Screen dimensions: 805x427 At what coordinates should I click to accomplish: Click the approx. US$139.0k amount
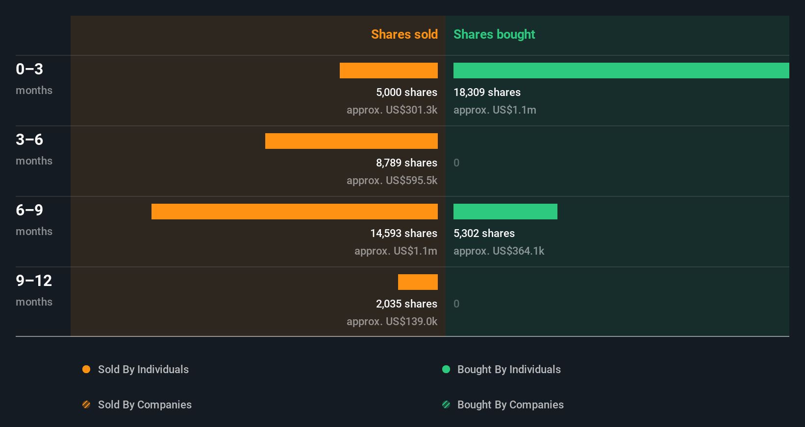pos(392,321)
